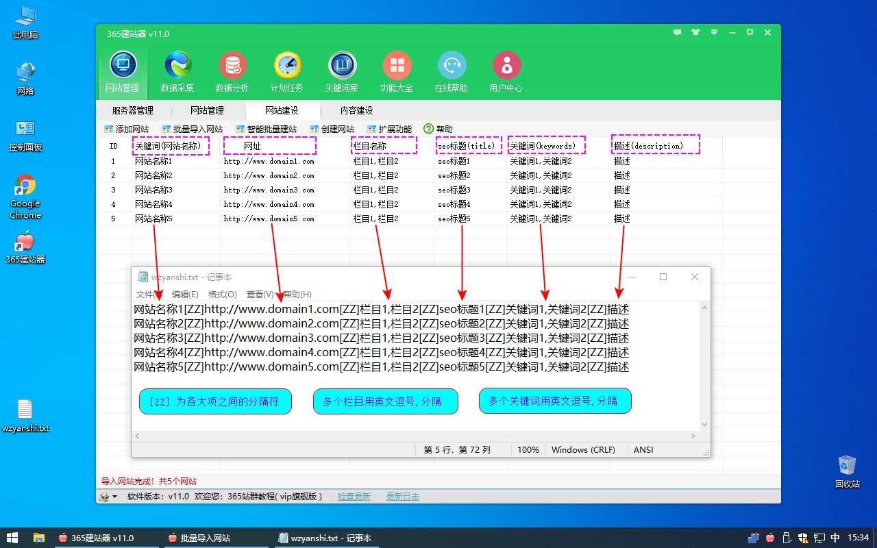Open Notepad 编辑(E) menu
This screenshot has height=548, width=877.
[x=185, y=294]
